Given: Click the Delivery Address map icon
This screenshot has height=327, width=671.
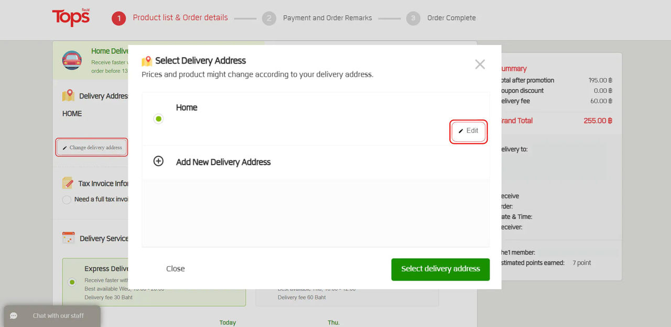Looking at the screenshot, I should 68,96.
